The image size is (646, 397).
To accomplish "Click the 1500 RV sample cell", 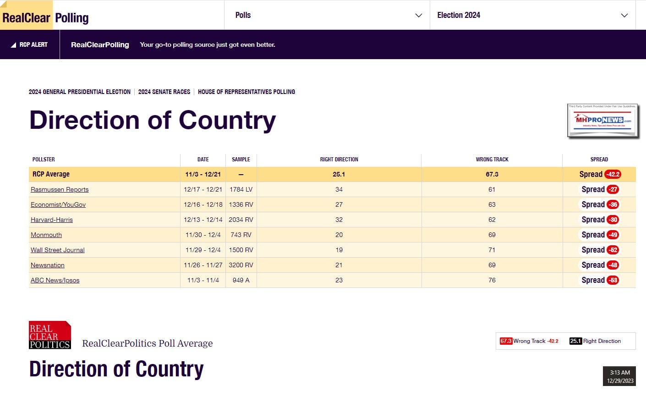I will pyautogui.click(x=241, y=250).
